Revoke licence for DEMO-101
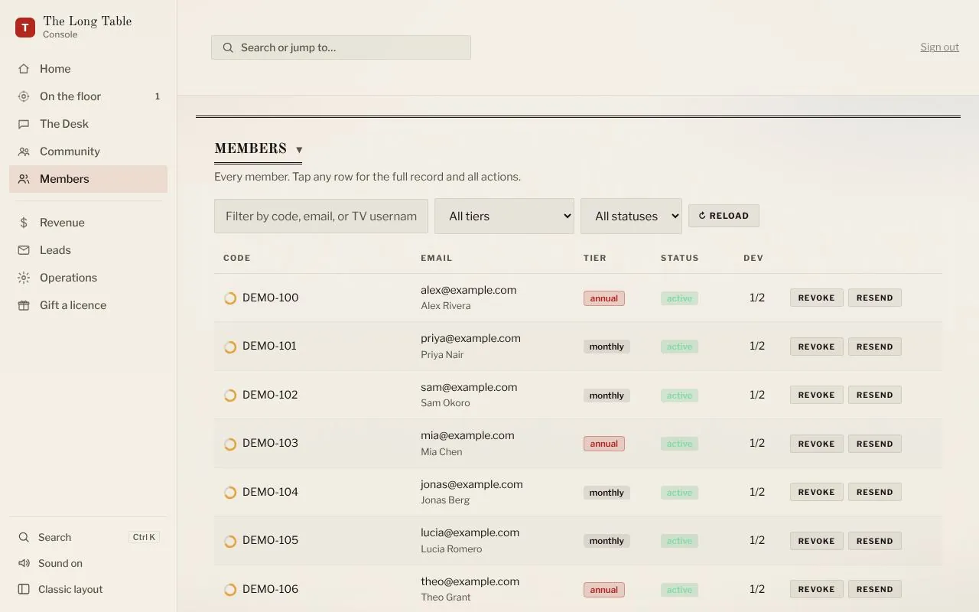 (816, 347)
